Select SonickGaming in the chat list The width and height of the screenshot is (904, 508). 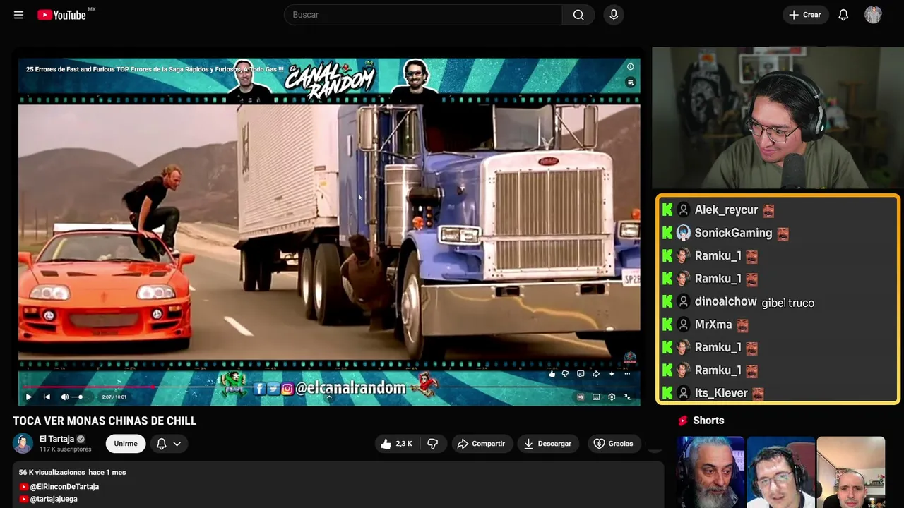(733, 233)
